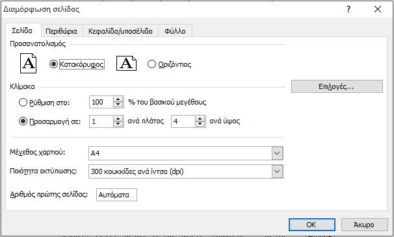Choose the Ρύθμιση στο scaling option
Screen dimensions: 394x237
click(x=23, y=103)
